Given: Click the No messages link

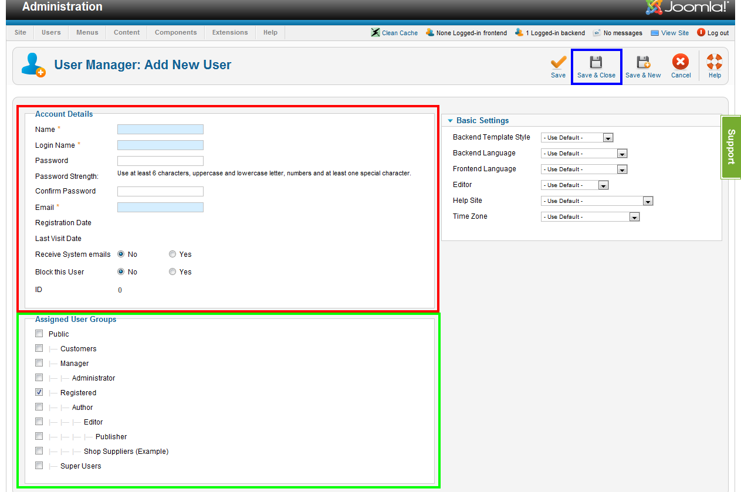Looking at the screenshot, I should [623, 33].
